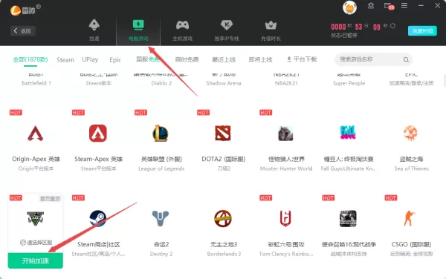446x279 pixels.
Task: Open the user avatar profile
Action: pyautogui.click(x=349, y=7)
